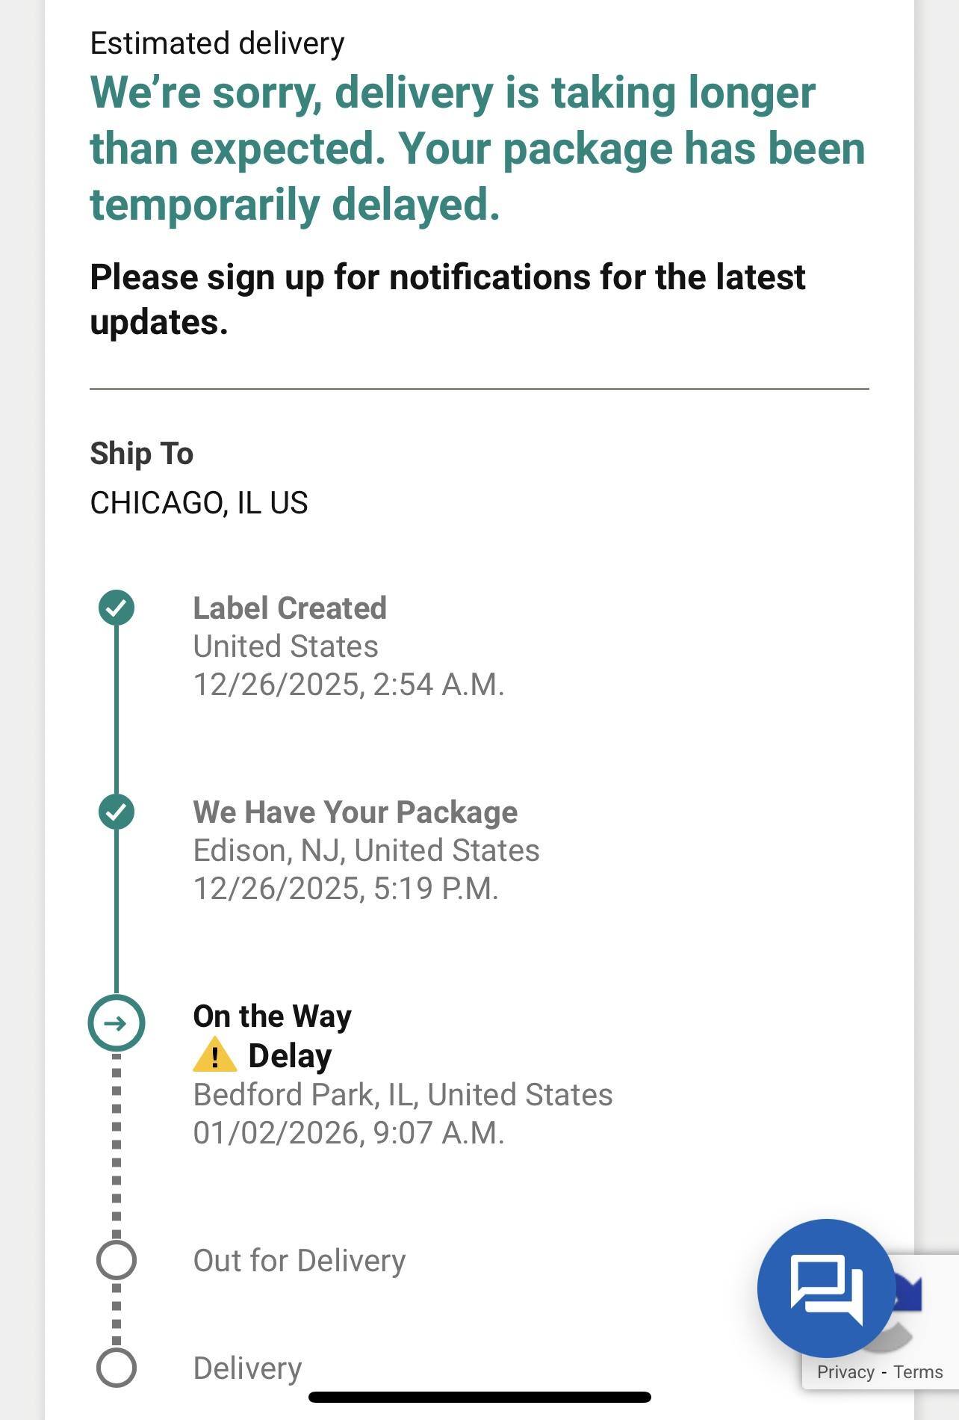959x1420 pixels.
Task: Click the We Have Your Package checkmark
Action: coord(117,811)
